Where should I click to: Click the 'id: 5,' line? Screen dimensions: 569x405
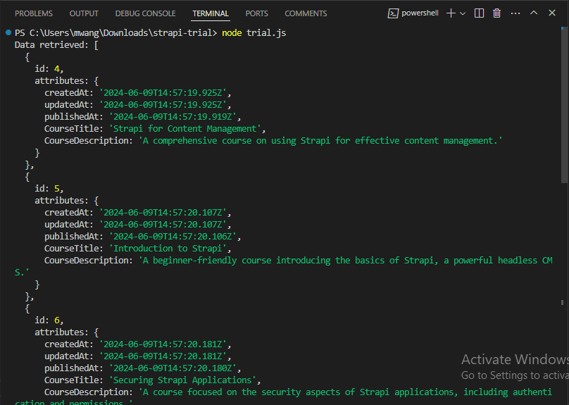pos(49,188)
